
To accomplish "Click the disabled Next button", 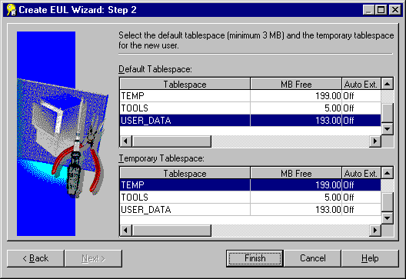I will point(93,258).
